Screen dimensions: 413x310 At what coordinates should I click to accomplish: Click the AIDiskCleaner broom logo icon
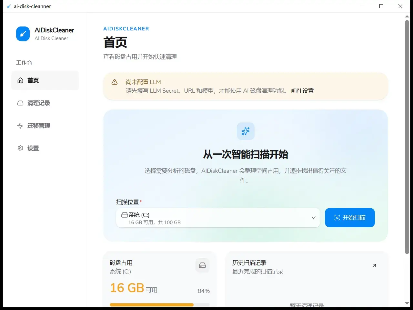[23, 34]
